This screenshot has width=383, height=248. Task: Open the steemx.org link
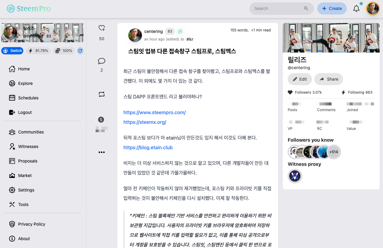click(145, 122)
